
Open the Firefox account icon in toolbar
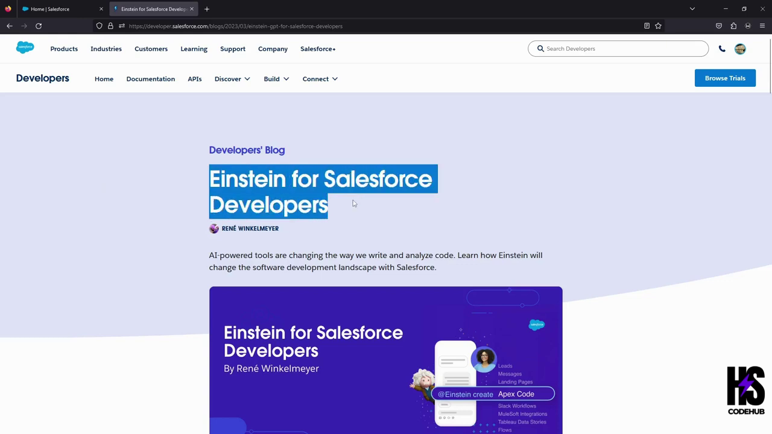748,26
